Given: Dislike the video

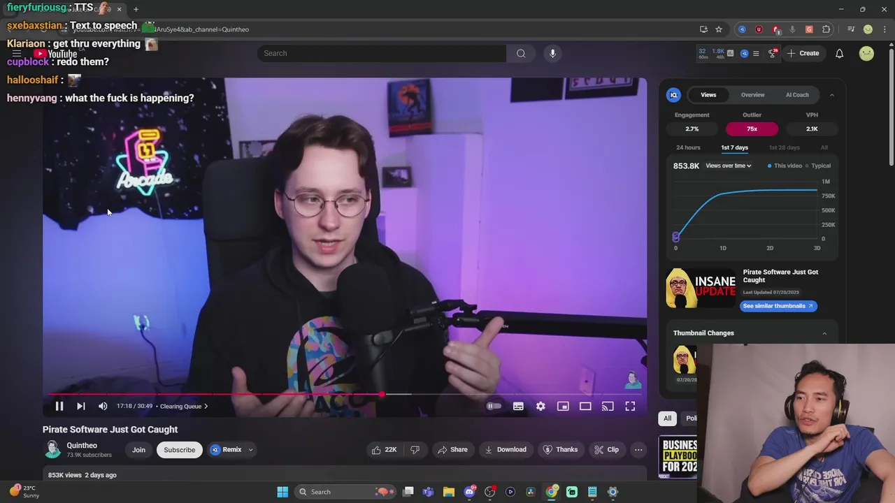Looking at the screenshot, I should click(x=415, y=450).
